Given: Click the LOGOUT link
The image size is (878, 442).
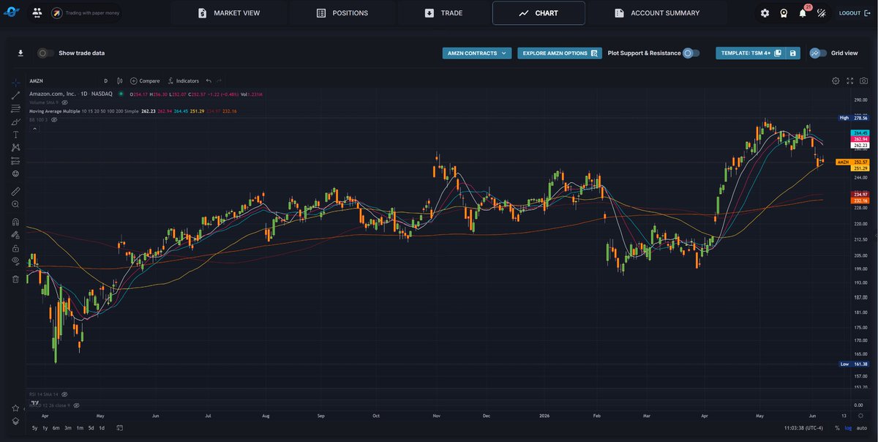Looking at the screenshot, I should [x=855, y=13].
